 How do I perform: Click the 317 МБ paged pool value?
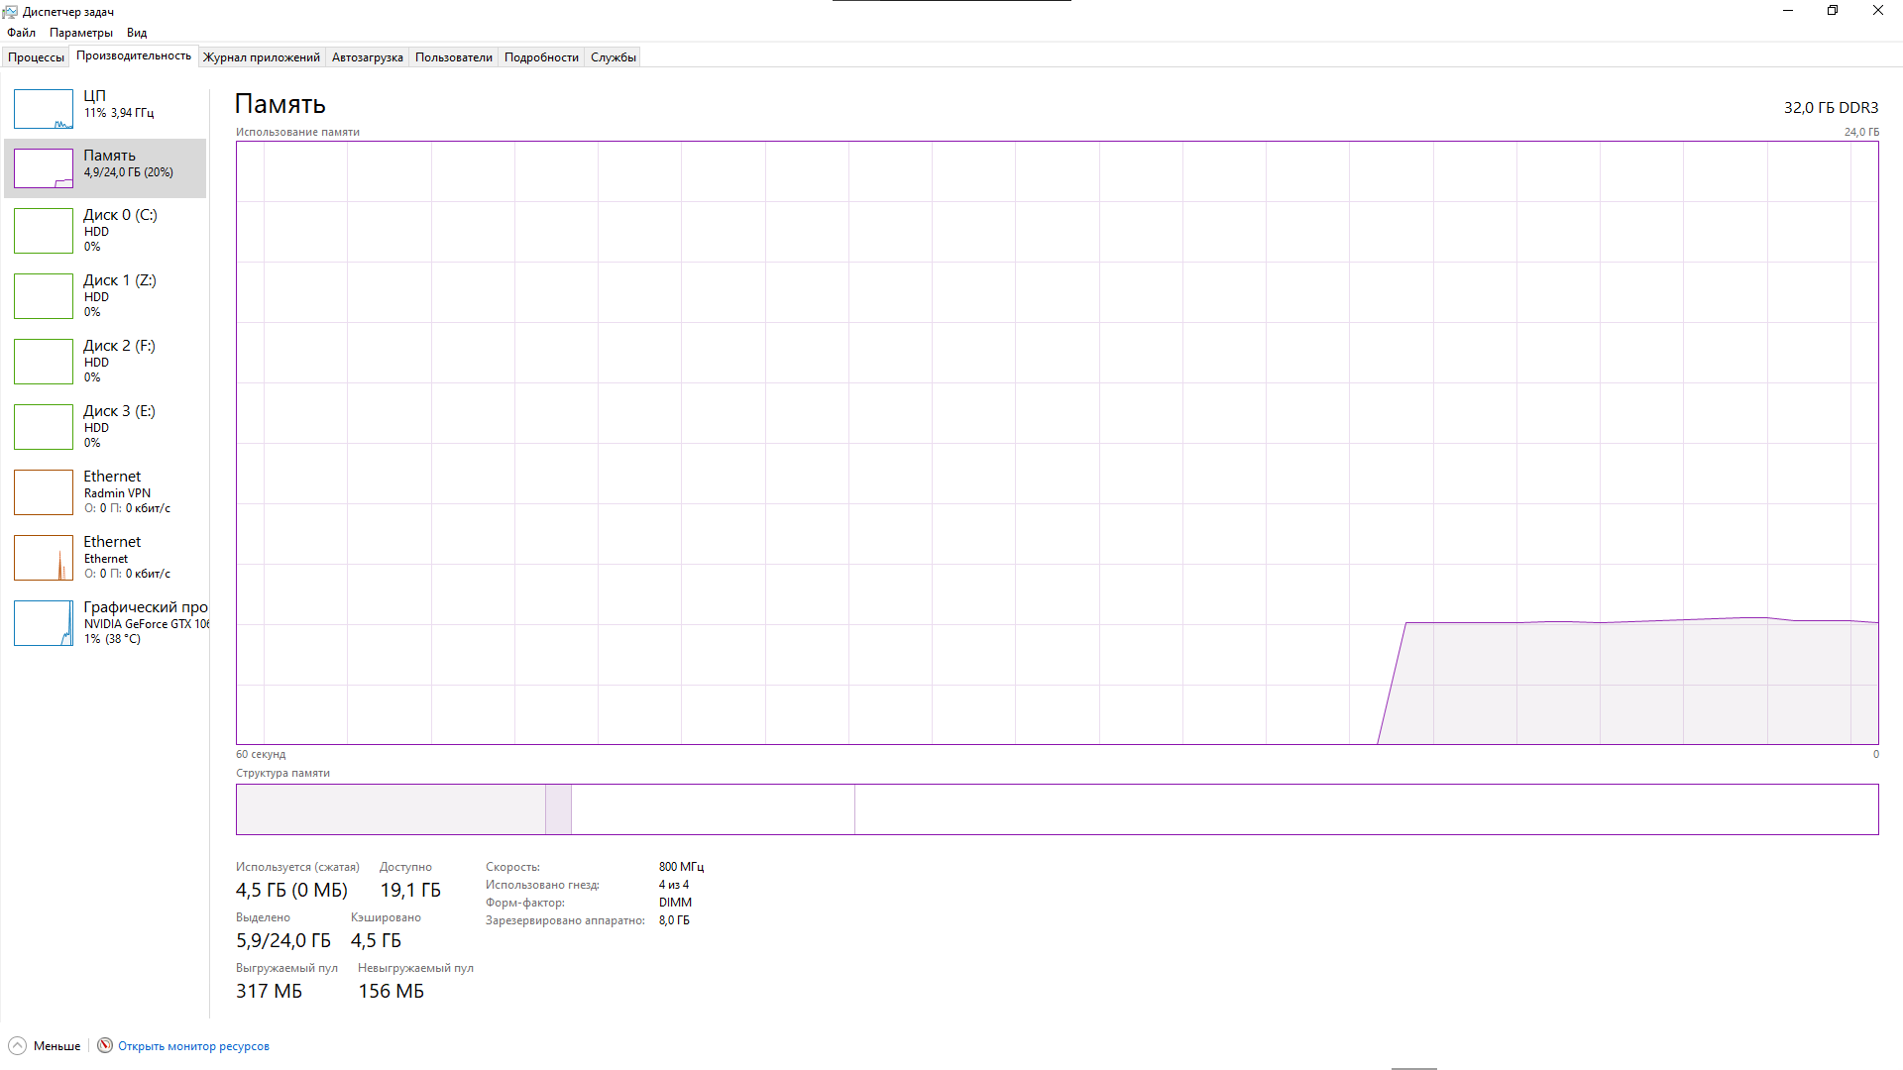269,991
